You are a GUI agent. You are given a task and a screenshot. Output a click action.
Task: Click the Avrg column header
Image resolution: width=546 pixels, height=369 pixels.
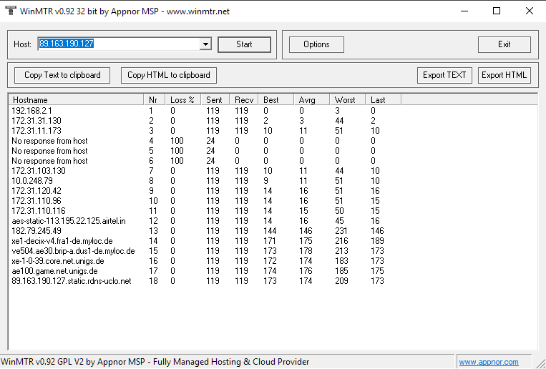click(311, 100)
